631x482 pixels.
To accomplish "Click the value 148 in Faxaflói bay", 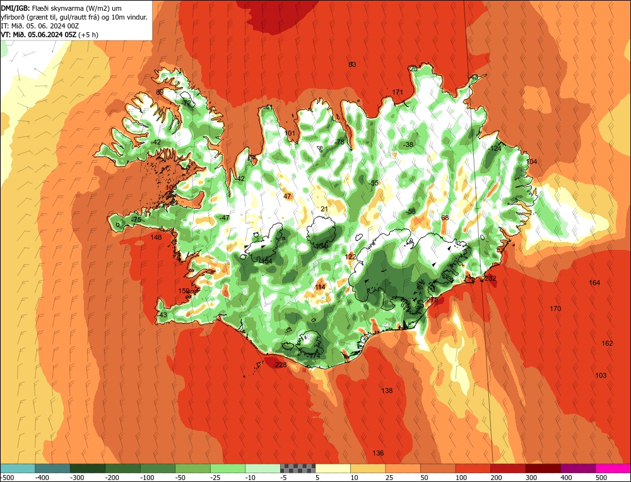I will 156,237.
